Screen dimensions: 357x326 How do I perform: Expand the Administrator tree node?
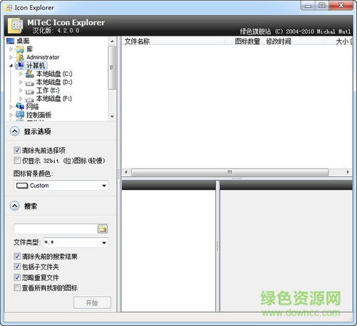[x=11, y=57]
